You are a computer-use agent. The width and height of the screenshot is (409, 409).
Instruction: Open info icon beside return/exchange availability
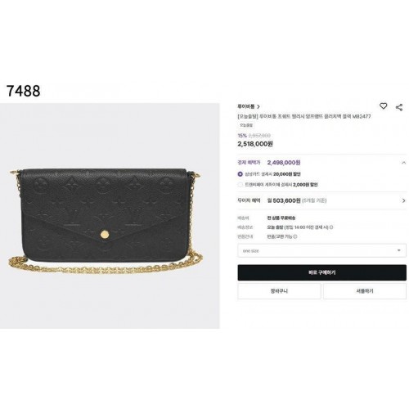pos(295,236)
